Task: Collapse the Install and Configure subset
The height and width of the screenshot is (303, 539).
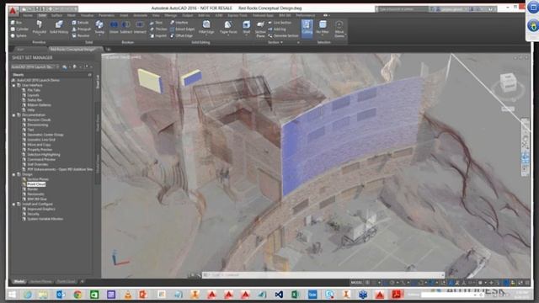Action: pos(14,204)
